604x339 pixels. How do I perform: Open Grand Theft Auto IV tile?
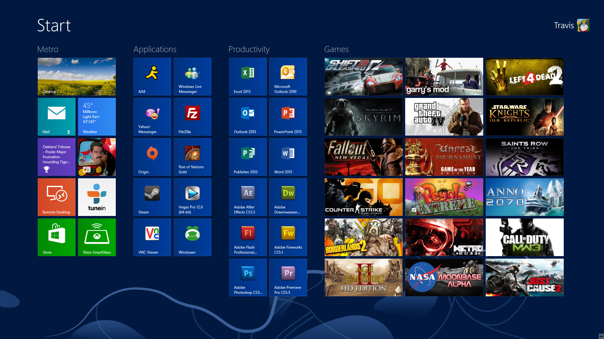[x=444, y=117]
